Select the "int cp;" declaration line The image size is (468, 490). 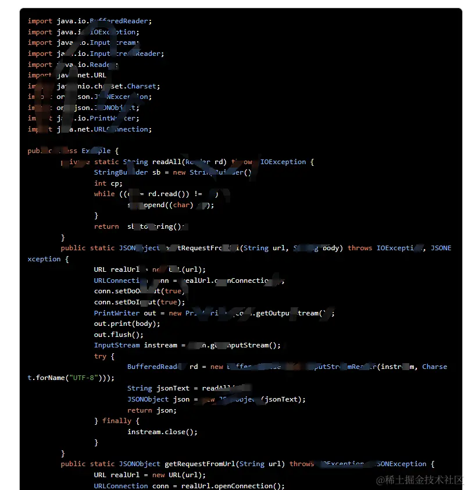108,183
